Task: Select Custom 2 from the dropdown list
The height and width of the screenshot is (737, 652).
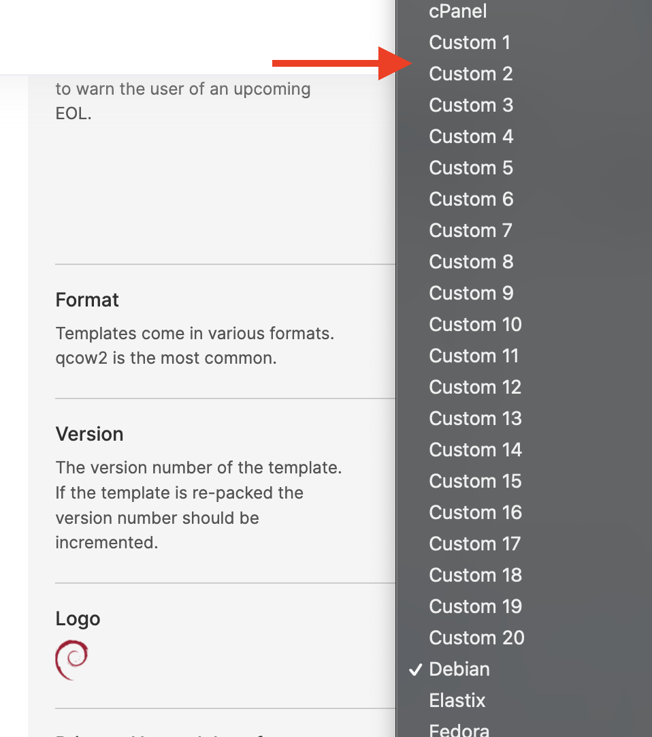Action: [524, 74]
